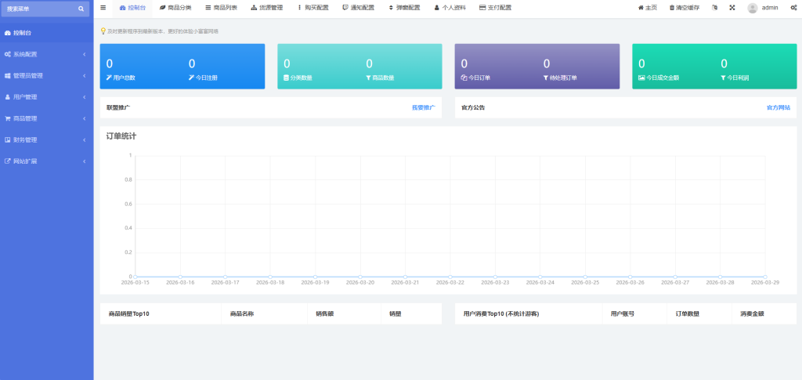
Task: Select 控制台 in the left sidebar
Action: (x=45, y=34)
